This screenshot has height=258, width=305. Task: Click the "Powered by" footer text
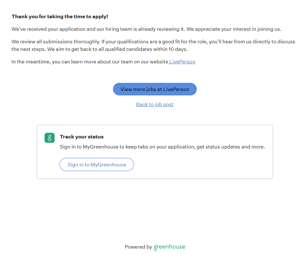click(138, 247)
